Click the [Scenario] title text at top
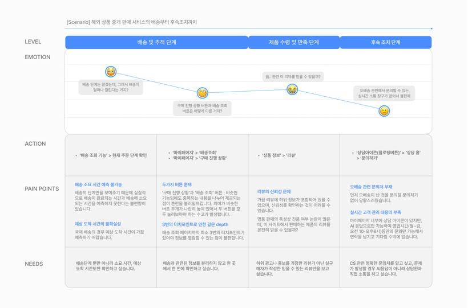 [x=132, y=22]
